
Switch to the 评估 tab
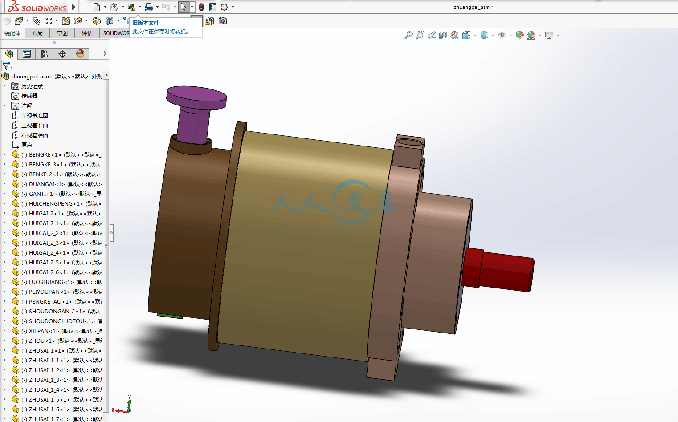tap(87, 33)
